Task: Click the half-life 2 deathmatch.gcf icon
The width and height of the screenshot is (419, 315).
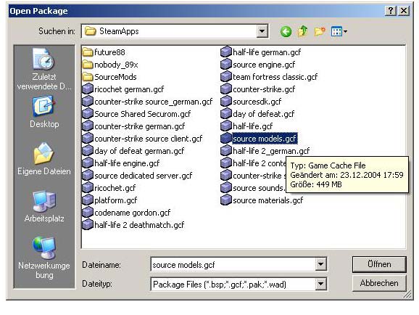Action: coord(88,224)
